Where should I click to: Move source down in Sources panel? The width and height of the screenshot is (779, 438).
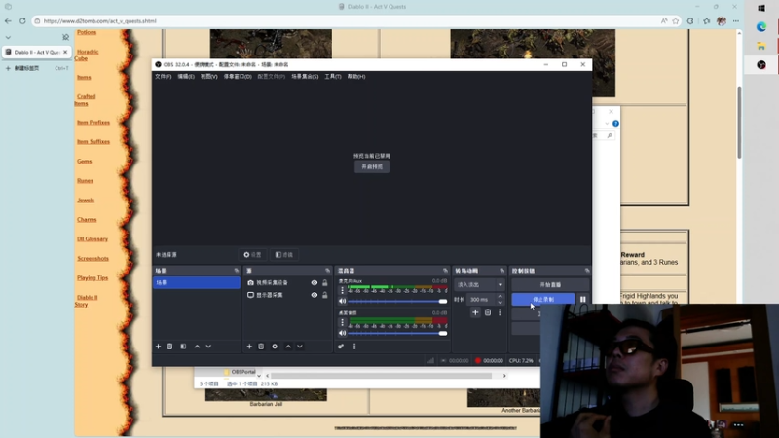pyautogui.click(x=300, y=347)
